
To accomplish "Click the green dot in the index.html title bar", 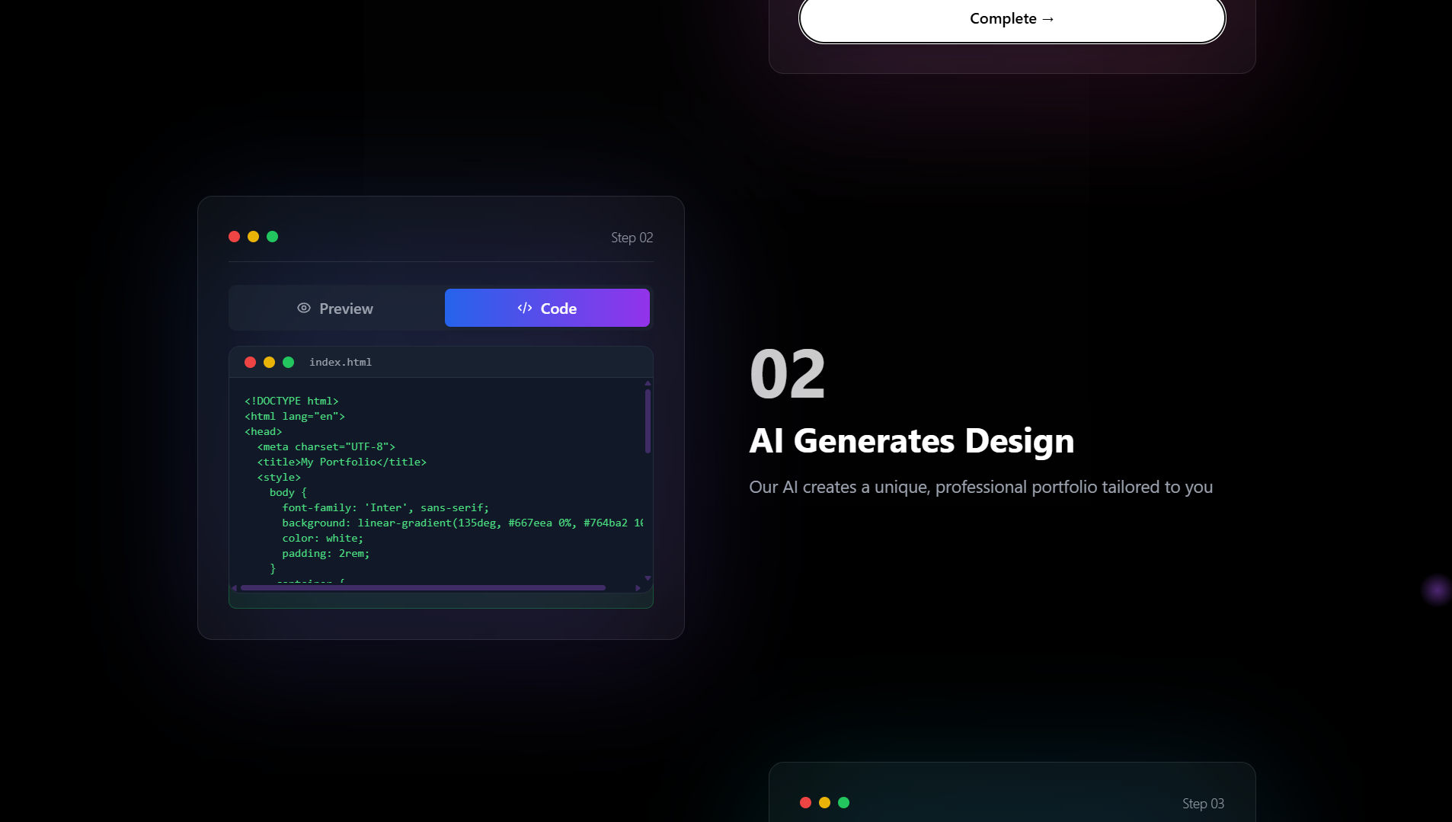I will pyautogui.click(x=289, y=362).
